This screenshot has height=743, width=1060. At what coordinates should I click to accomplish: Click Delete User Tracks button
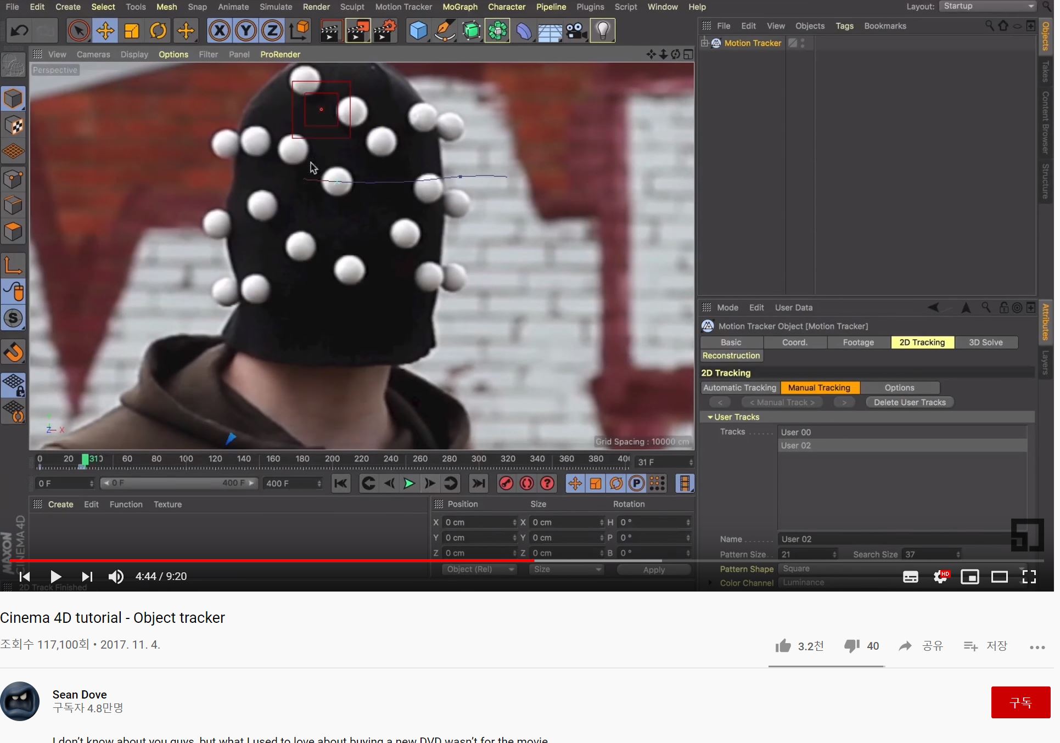point(910,403)
